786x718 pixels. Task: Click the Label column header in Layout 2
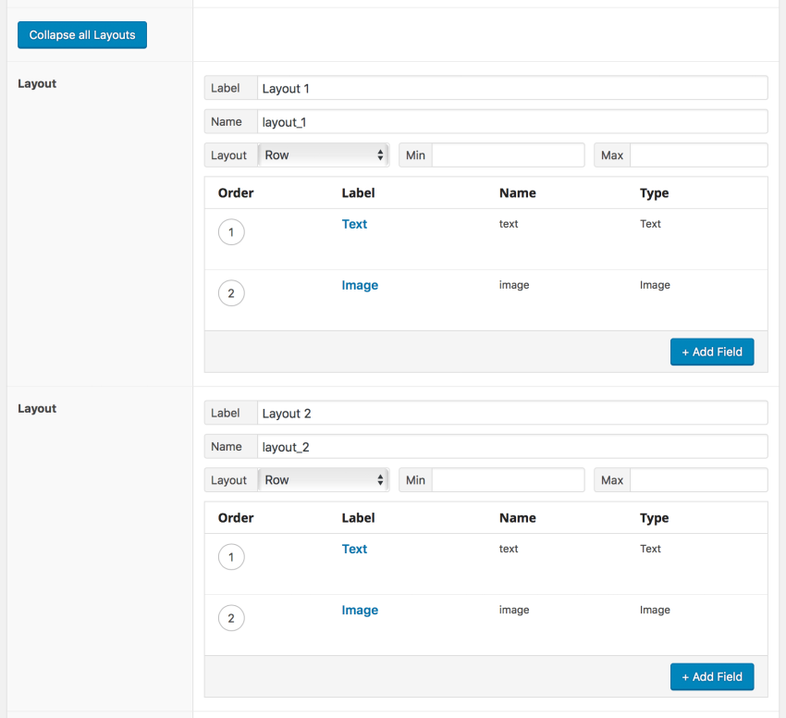click(358, 518)
